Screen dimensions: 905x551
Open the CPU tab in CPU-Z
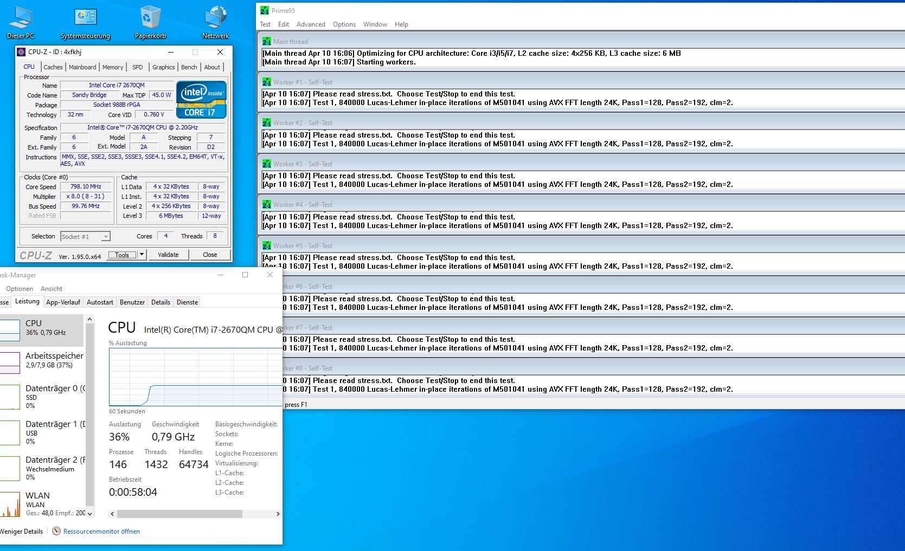(x=29, y=67)
